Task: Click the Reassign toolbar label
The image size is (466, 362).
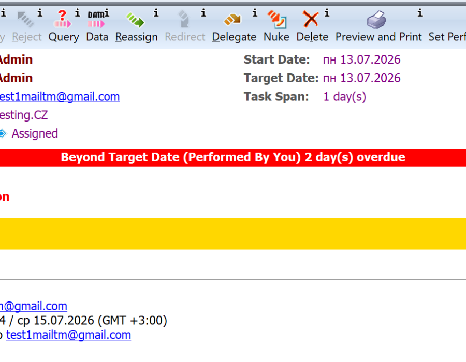Action: [136, 37]
